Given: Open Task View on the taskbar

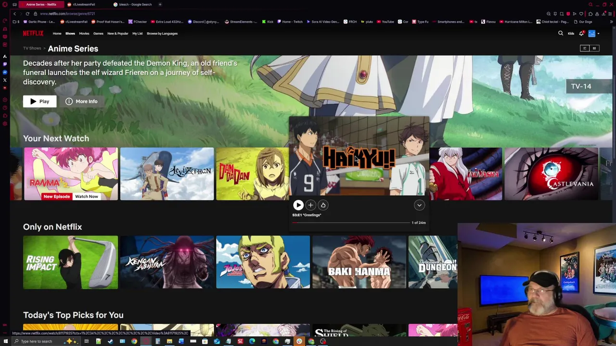Looking at the screenshot, I should coord(86,341).
